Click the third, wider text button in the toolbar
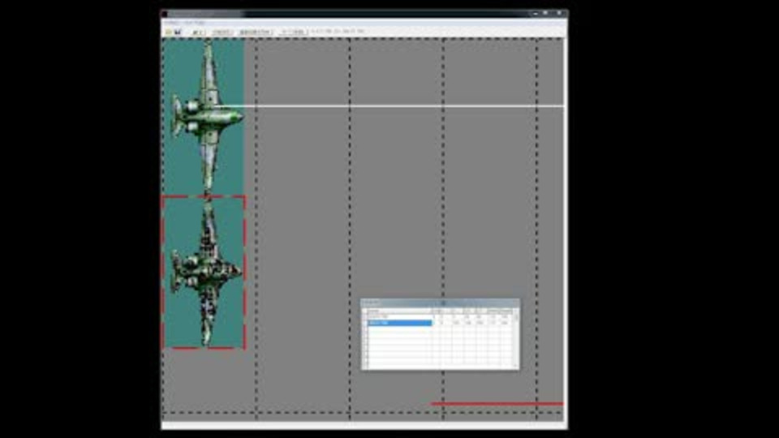 256,32
